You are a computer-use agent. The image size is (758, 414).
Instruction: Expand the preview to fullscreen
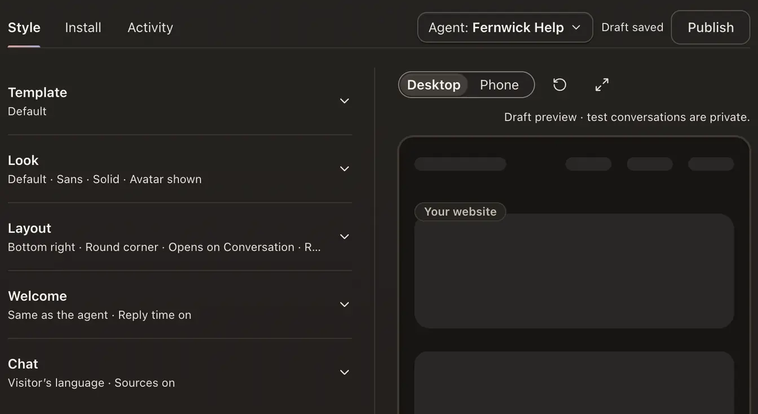pyautogui.click(x=602, y=84)
